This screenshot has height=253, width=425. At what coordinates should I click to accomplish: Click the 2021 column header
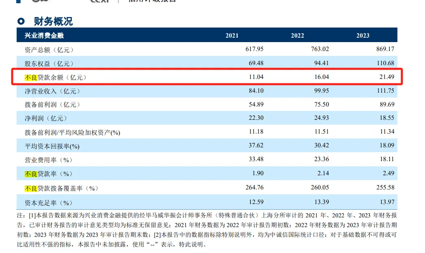click(x=232, y=35)
